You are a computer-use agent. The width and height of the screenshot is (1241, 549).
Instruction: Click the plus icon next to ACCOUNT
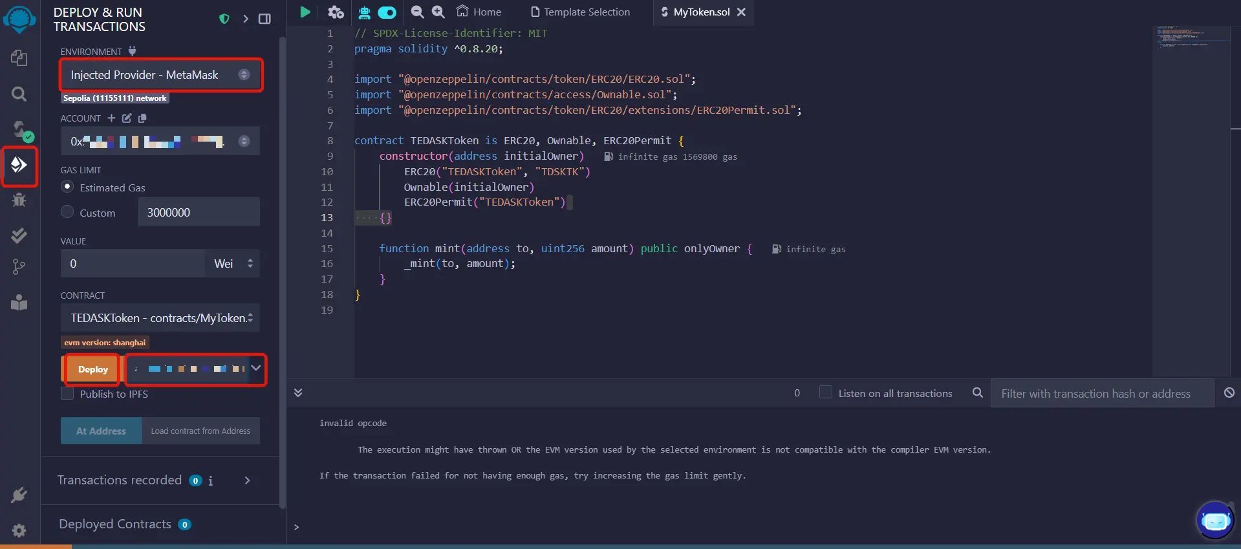111,118
